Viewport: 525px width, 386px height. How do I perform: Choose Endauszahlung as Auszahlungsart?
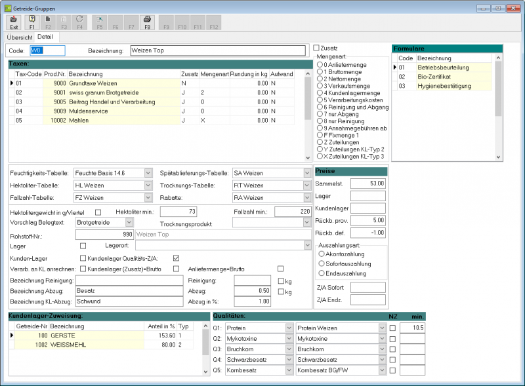(x=322, y=273)
